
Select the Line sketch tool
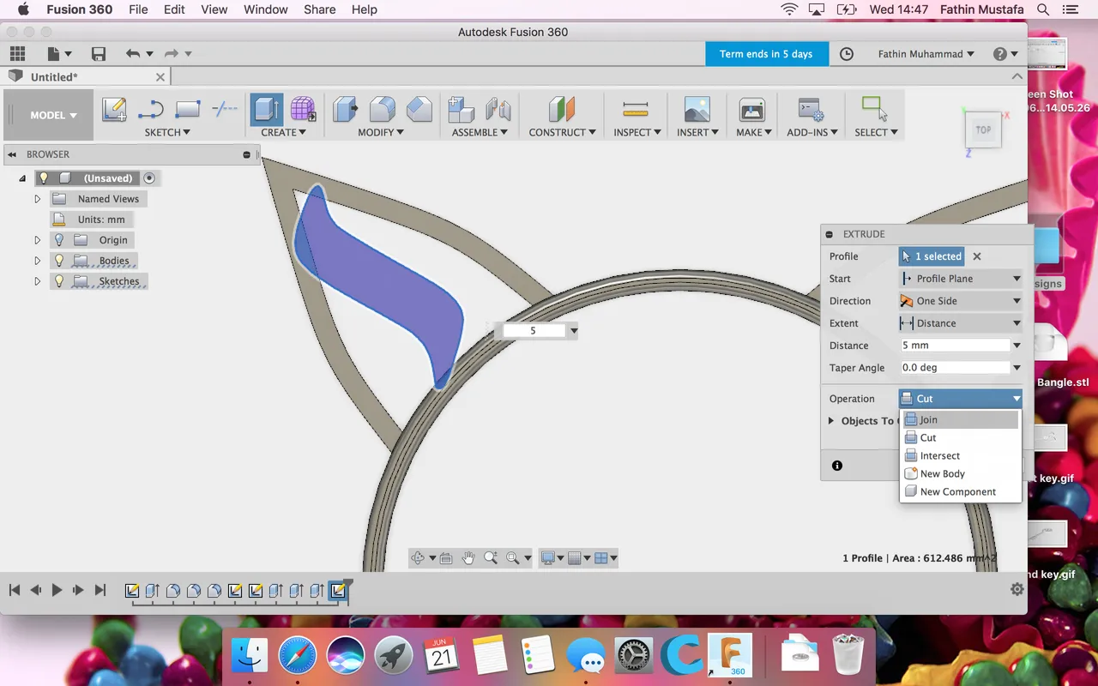[x=151, y=110]
